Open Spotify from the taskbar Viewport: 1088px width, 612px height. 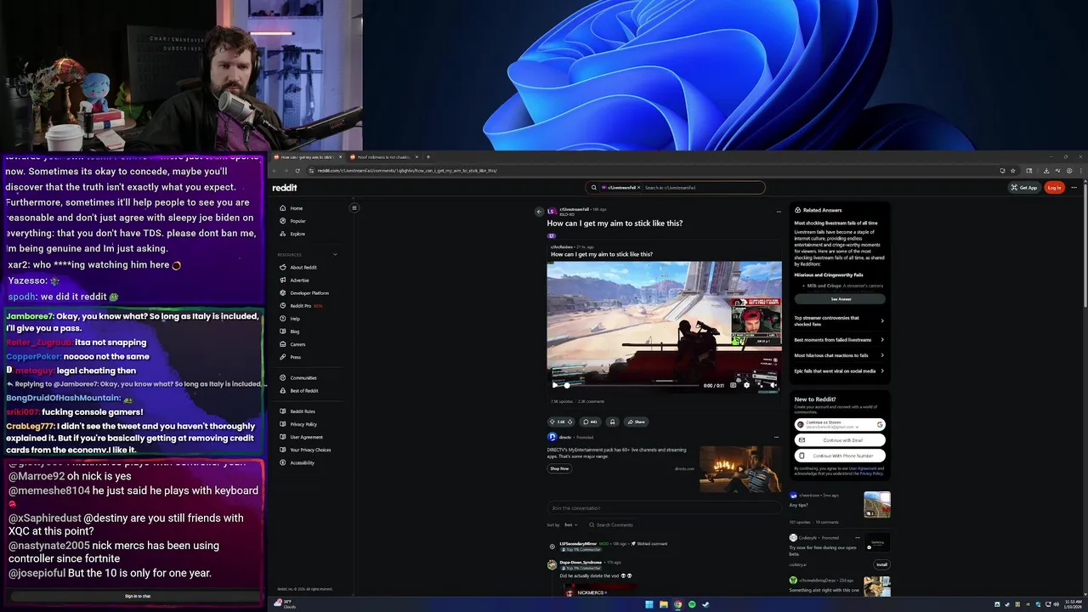[691, 604]
